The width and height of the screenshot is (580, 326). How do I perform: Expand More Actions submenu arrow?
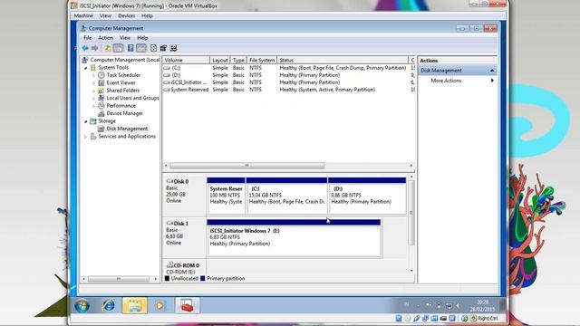(x=492, y=81)
